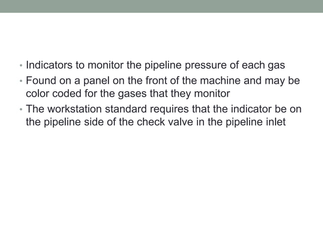Click the gray-green header bar at top
The width and height of the screenshot is (323, 242).
click(161, 6)
